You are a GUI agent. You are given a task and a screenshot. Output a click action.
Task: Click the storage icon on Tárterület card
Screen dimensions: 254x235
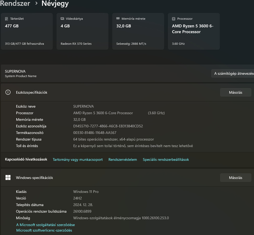click(7, 19)
